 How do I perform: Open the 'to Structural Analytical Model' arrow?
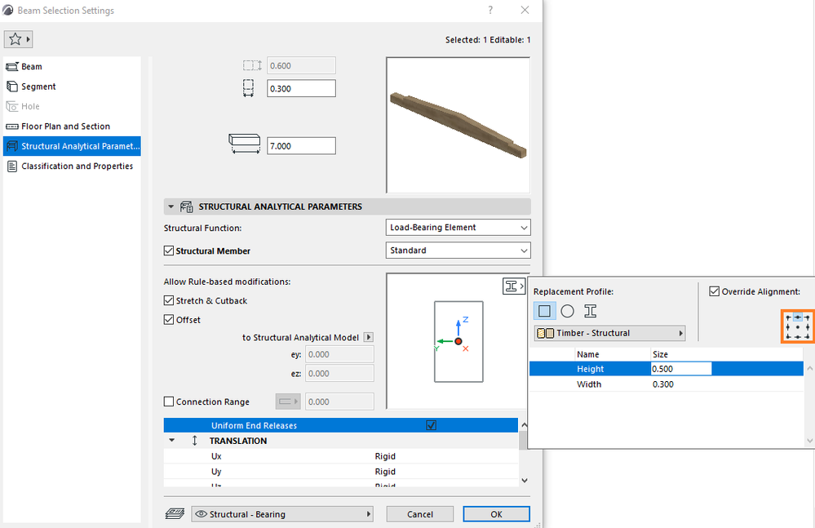pyautogui.click(x=369, y=337)
